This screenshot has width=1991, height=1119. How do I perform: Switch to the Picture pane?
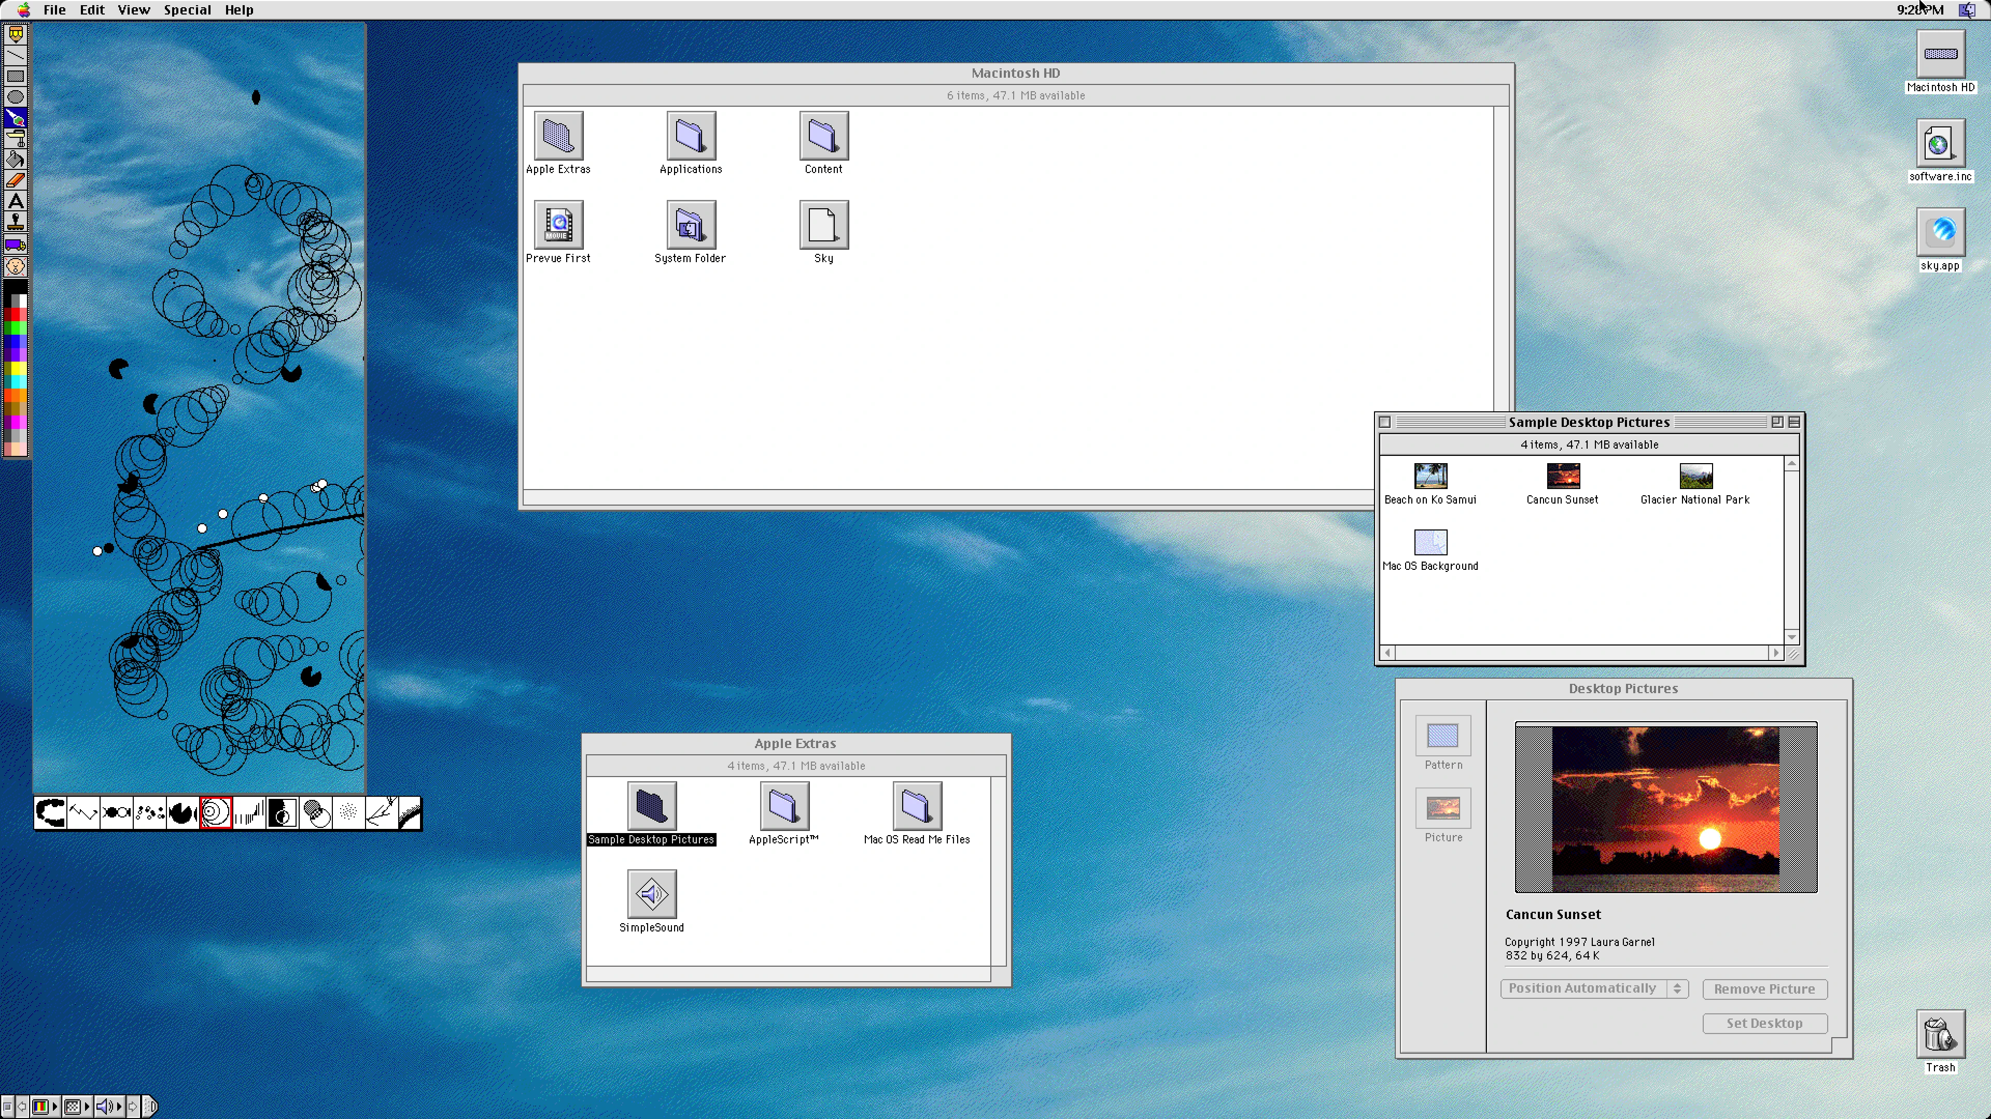[1443, 816]
